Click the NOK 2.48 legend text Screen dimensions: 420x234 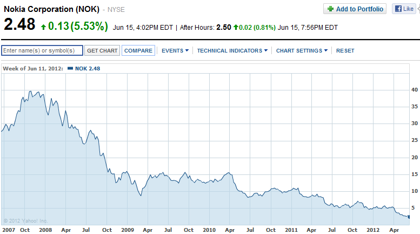[x=88, y=68]
